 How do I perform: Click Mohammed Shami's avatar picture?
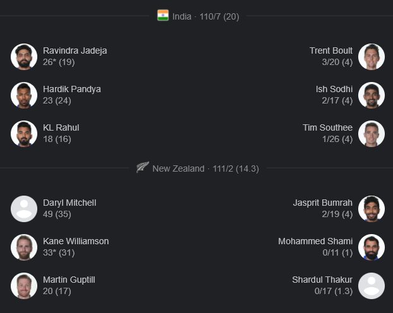pyautogui.click(x=371, y=247)
